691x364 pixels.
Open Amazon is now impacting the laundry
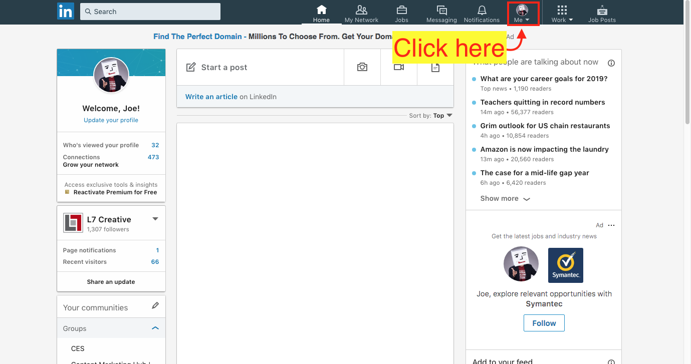coord(545,149)
